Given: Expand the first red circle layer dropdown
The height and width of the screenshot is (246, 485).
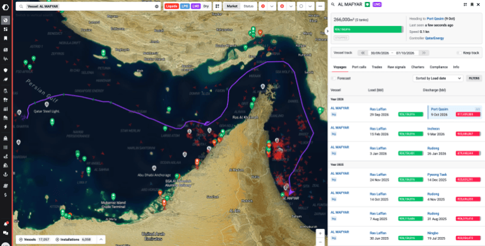Looking at the screenshot, I should 272,6.
